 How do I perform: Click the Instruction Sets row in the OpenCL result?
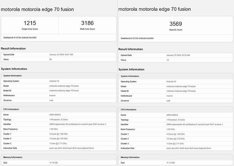click(x=175, y=148)
